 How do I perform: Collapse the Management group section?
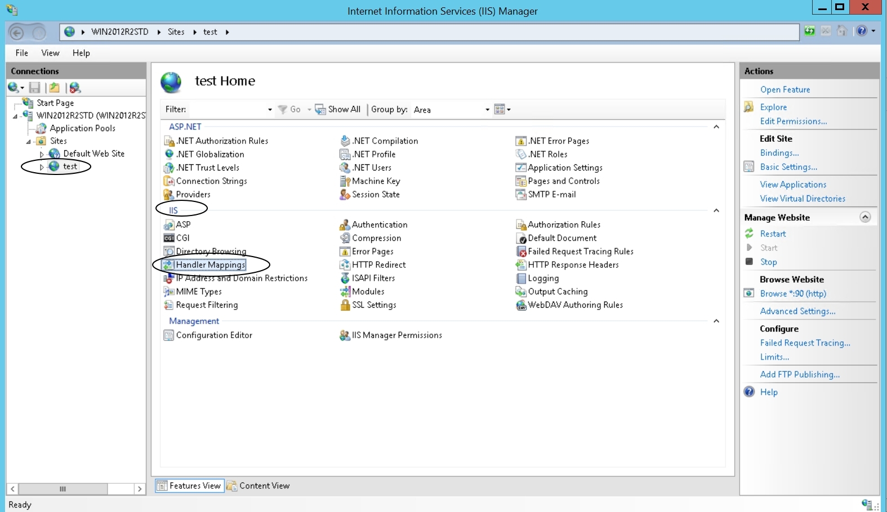(716, 321)
